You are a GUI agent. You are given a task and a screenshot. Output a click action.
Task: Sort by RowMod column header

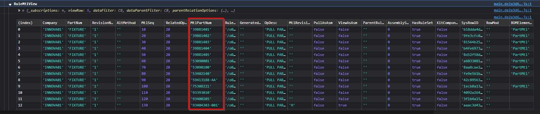(497, 23)
